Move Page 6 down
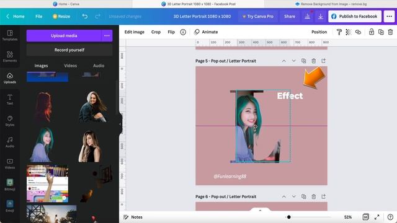 pyautogui.click(x=293, y=196)
